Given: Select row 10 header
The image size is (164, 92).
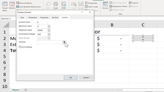Looking at the screenshot, I should (5, 86).
